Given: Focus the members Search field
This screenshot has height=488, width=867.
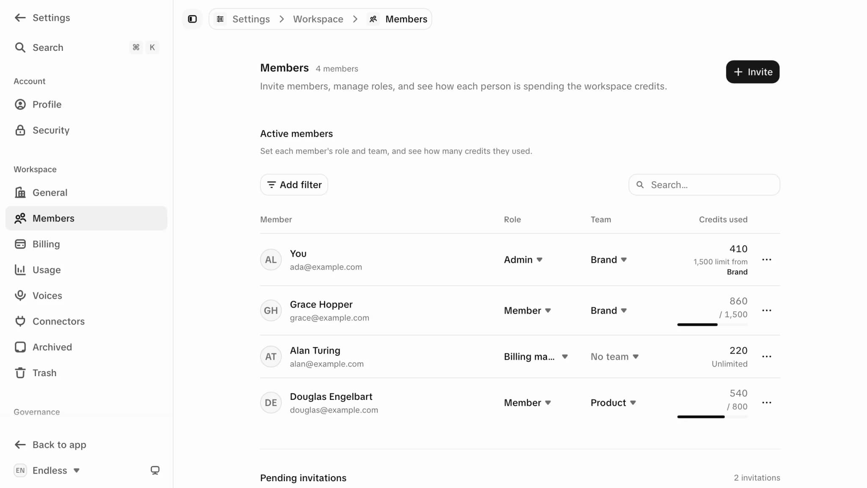Looking at the screenshot, I should tap(704, 185).
